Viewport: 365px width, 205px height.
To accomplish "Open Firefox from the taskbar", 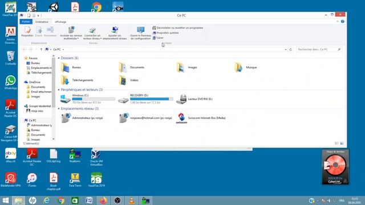I will click(103, 200).
